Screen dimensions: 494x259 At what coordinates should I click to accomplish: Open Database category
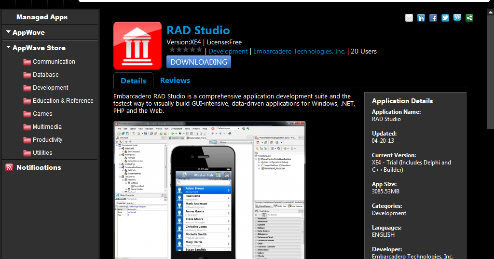[x=46, y=75]
